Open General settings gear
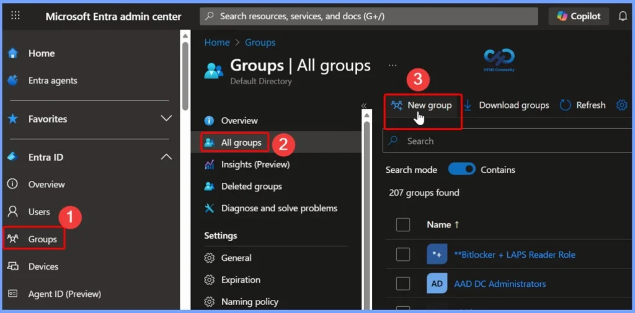The width and height of the screenshot is (635, 313). [210, 258]
